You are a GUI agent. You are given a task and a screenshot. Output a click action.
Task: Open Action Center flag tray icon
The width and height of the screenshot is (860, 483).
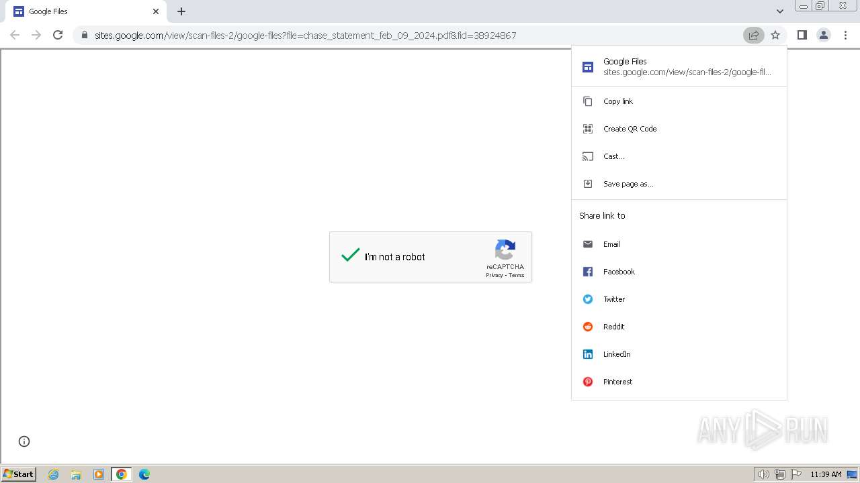pyautogui.click(x=796, y=474)
